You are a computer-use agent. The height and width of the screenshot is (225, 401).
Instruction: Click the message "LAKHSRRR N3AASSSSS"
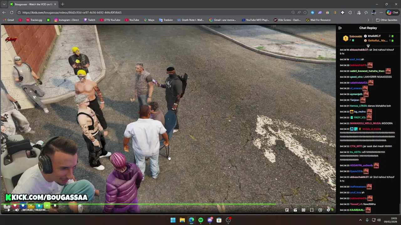378,77
